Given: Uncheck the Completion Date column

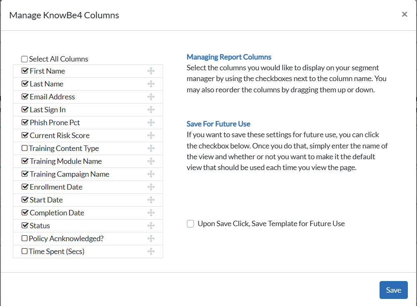Looking at the screenshot, I should pos(25,212).
